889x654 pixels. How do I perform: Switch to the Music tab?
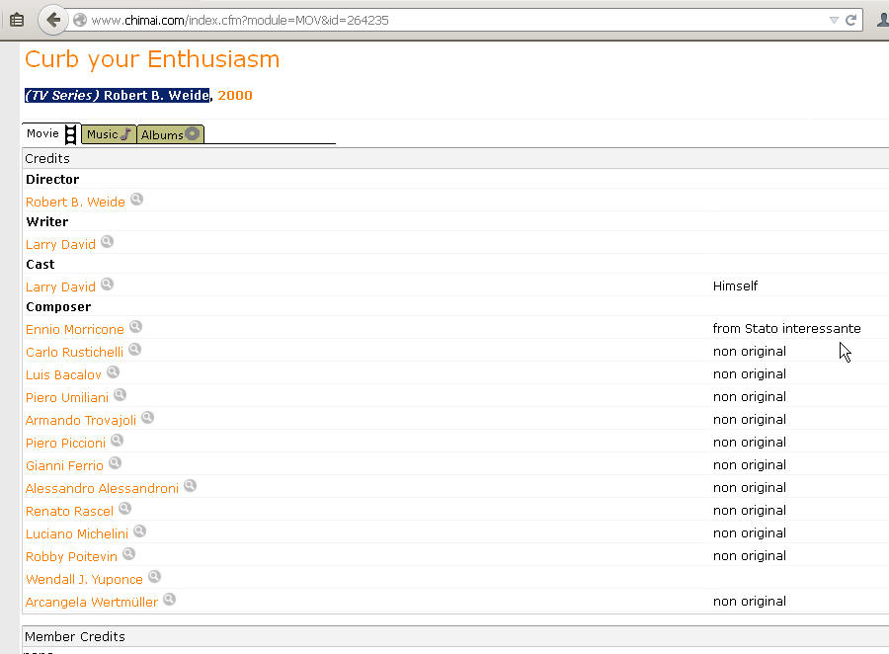[109, 134]
